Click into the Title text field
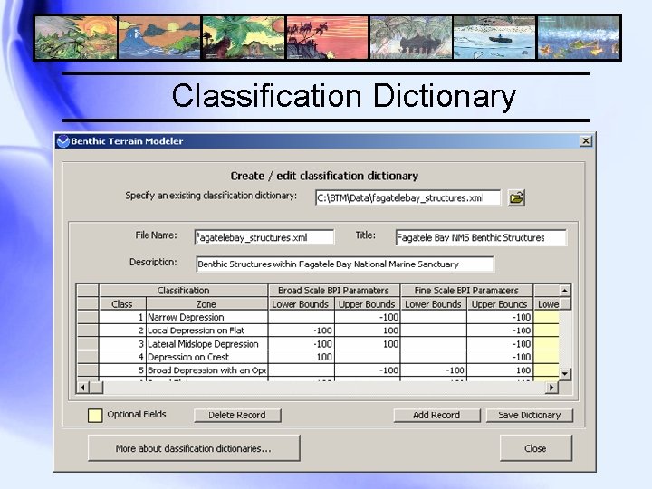This screenshot has height=489, width=652. click(481, 237)
